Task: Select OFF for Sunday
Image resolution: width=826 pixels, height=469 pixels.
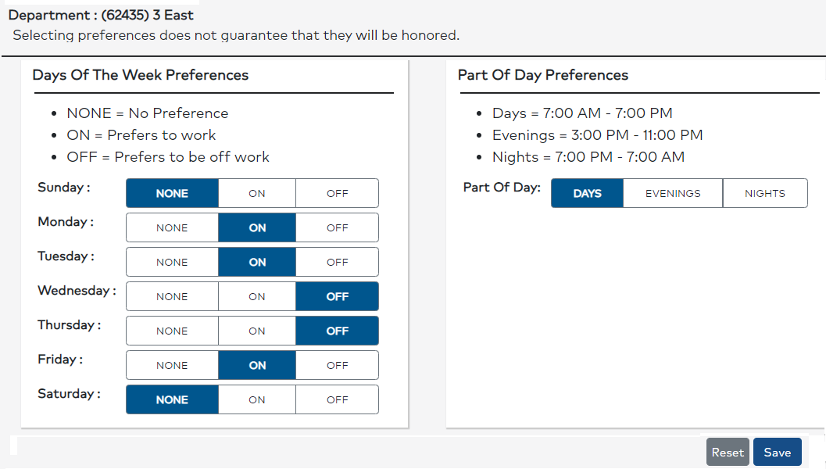Action: [337, 193]
